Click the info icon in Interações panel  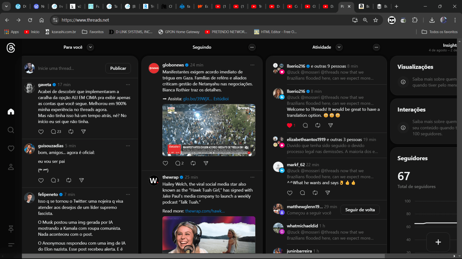point(403,128)
